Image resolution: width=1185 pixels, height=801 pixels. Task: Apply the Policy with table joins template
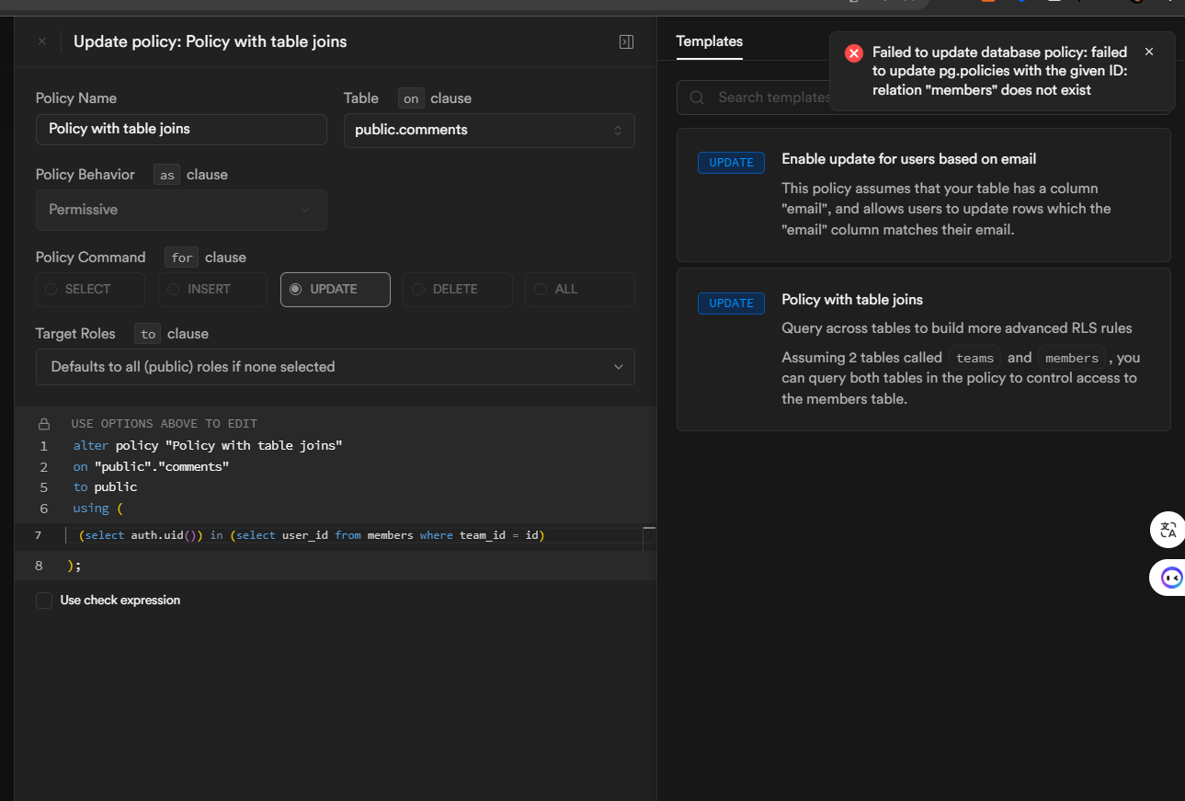pyautogui.click(x=923, y=349)
